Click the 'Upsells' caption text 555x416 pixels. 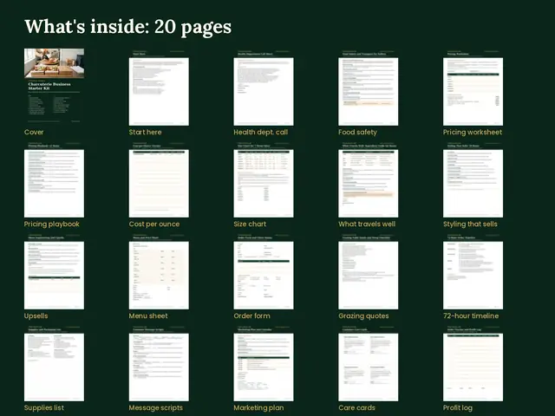(x=36, y=316)
